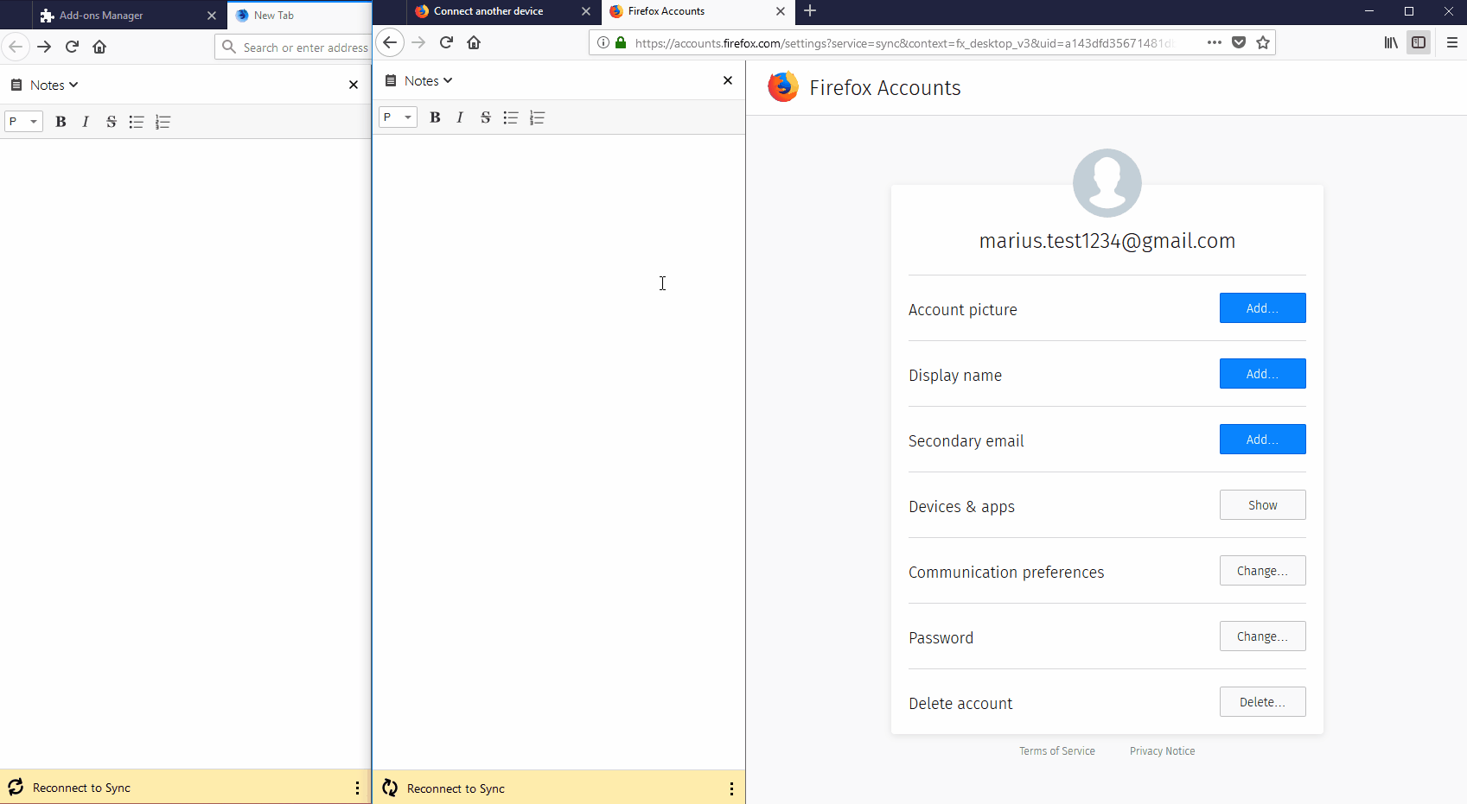
Task: Click numbered list icon in front window Notes
Action: [537, 117]
